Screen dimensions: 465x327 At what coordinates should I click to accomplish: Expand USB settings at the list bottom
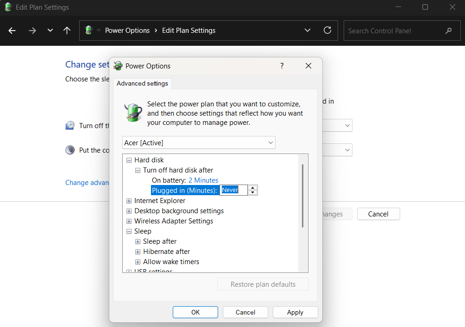click(x=129, y=271)
